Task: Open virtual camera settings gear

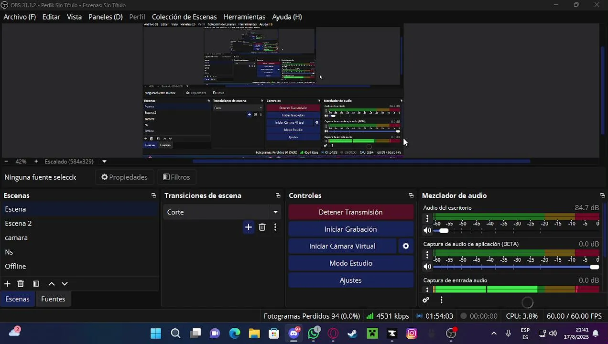Action: point(406,246)
